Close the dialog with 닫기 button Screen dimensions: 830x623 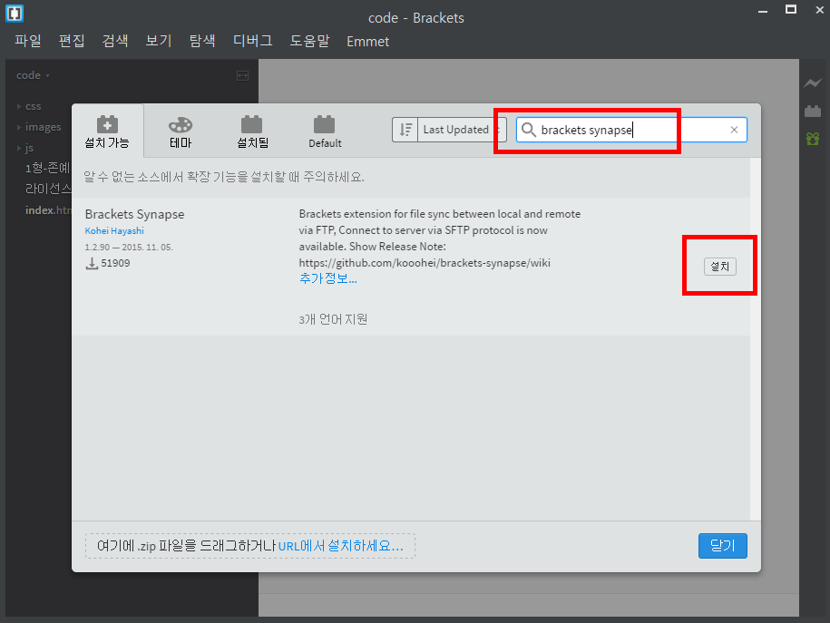(723, 546)
